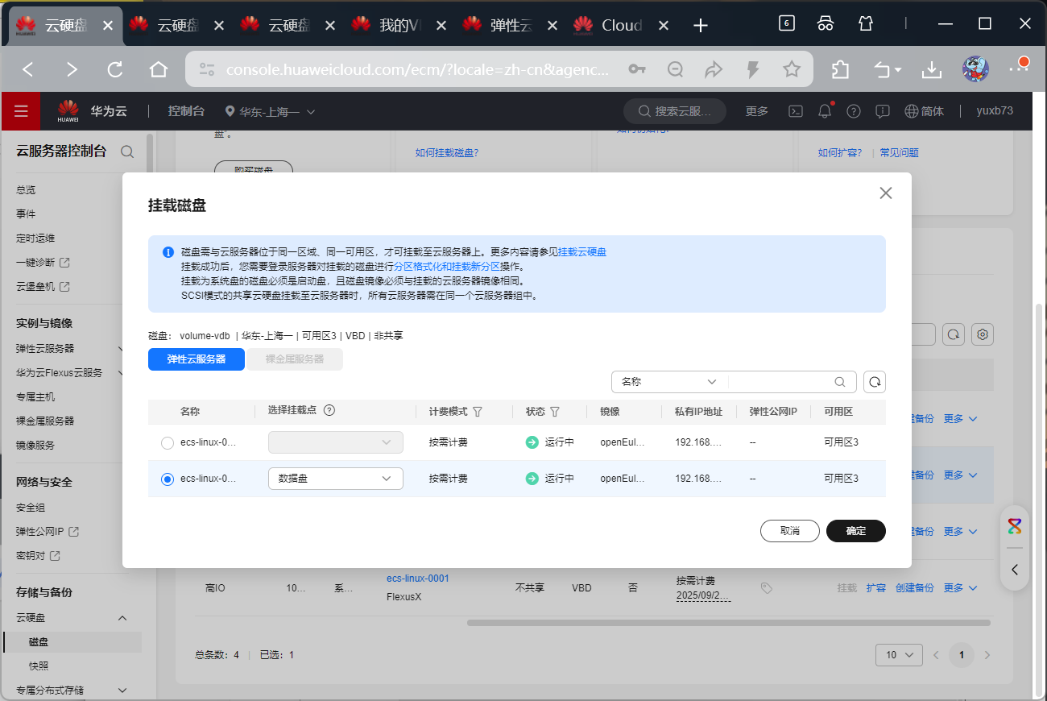Expand the 华为云Flexus云服务 sidebar group

click(x=122, y=373)
